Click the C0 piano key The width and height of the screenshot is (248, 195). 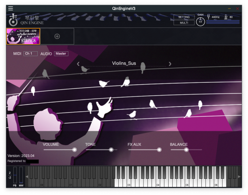(42, 183)
